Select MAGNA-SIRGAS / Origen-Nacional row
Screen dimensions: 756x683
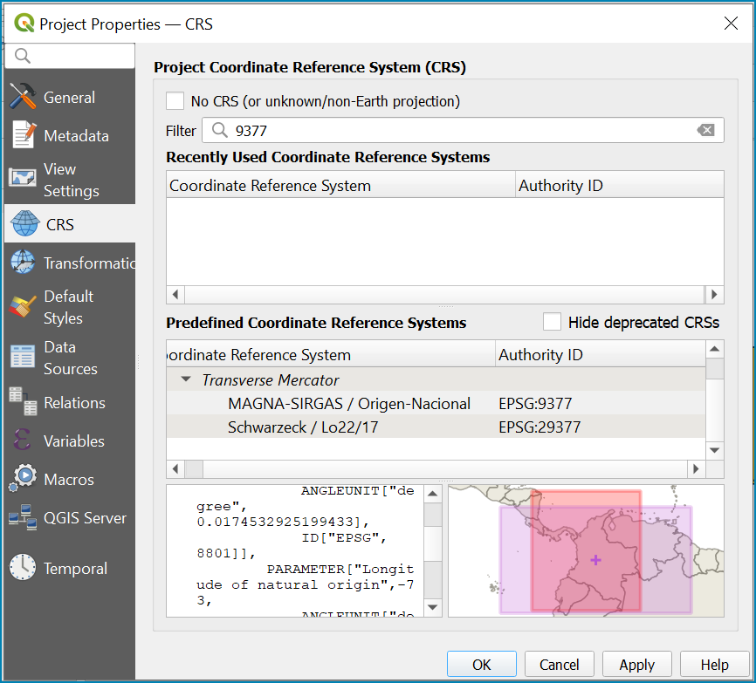click(x=436, y=403)
